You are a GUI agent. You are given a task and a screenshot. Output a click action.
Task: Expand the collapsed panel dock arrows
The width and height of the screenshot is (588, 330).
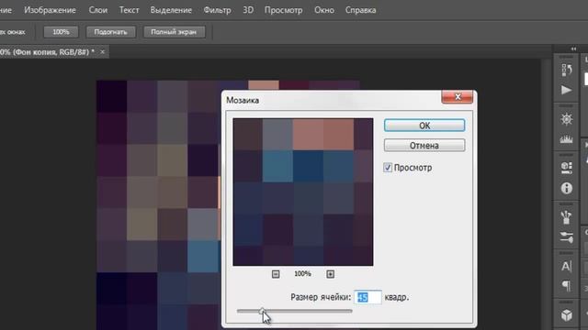point(573,49)
